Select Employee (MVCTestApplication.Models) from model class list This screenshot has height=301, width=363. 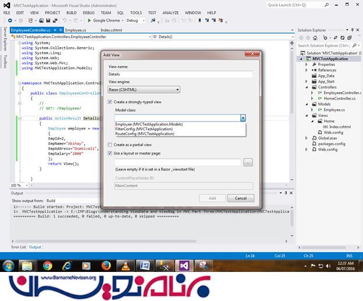[x=149, y=124]
